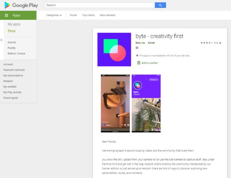This screenshot has height=178, width=231.
Task: Click the content rating badge icon
Action: [x=137, y=48]
